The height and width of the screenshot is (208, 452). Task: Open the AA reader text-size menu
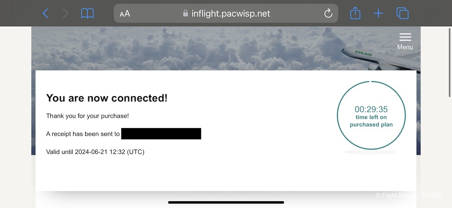(x=125, y=14)
